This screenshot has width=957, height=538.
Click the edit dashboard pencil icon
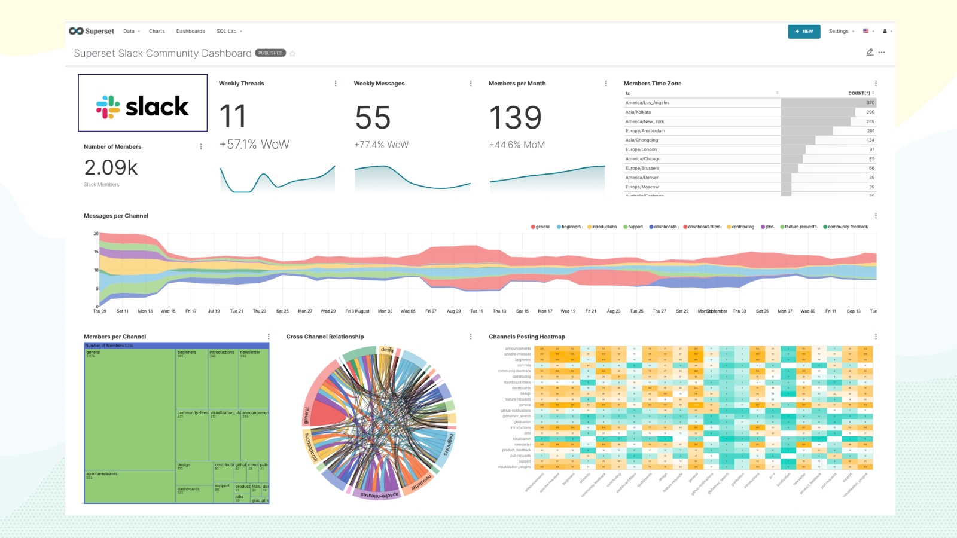(x=870, y=53)
